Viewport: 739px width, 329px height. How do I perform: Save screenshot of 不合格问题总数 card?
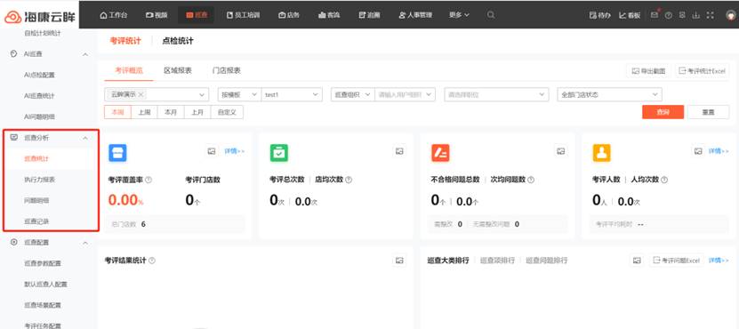click(561, 151)
